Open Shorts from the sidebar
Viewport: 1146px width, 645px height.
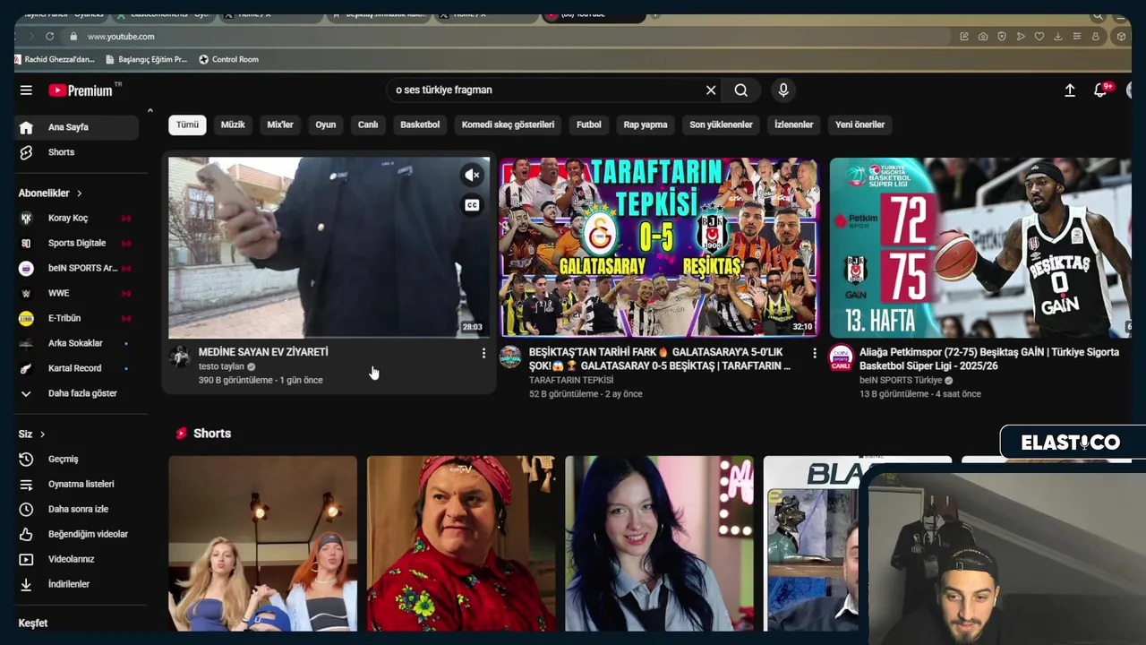pyautogui.click(x=77, y=152)
